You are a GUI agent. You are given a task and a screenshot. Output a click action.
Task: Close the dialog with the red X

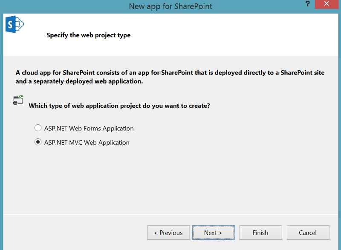pos(326,4)
